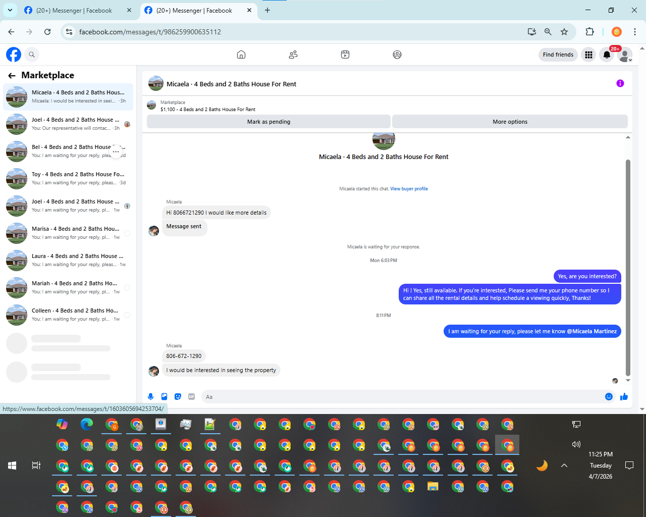Image resolution: width=646 pixels, height=517 pixels.
Task: Open Colleen's house rental conversation
Action: (x=68, y=315)
